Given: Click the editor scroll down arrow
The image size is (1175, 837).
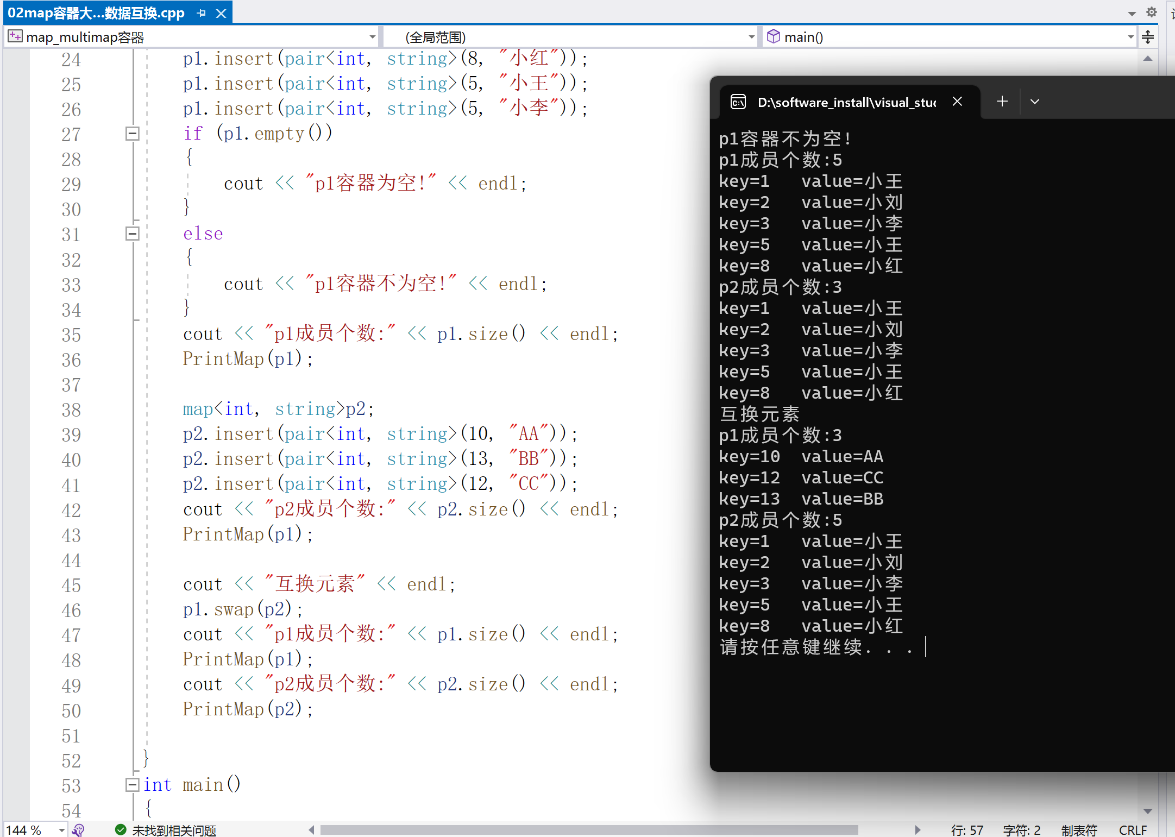Looking at the screenshot, I should click(1148, 811).
